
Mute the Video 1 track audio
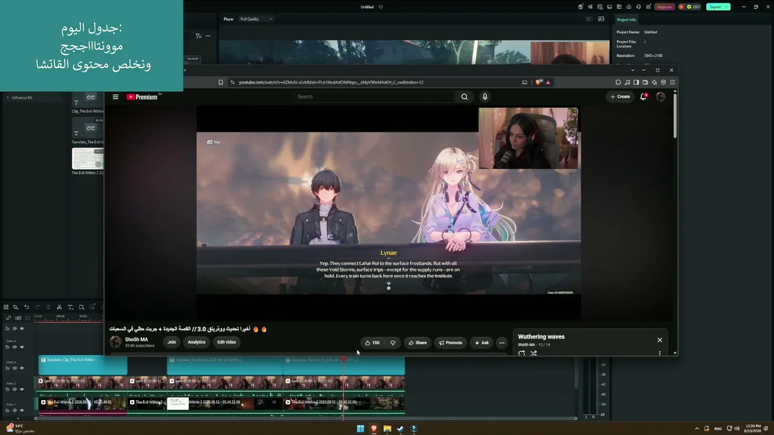click(x=15, y=410)
